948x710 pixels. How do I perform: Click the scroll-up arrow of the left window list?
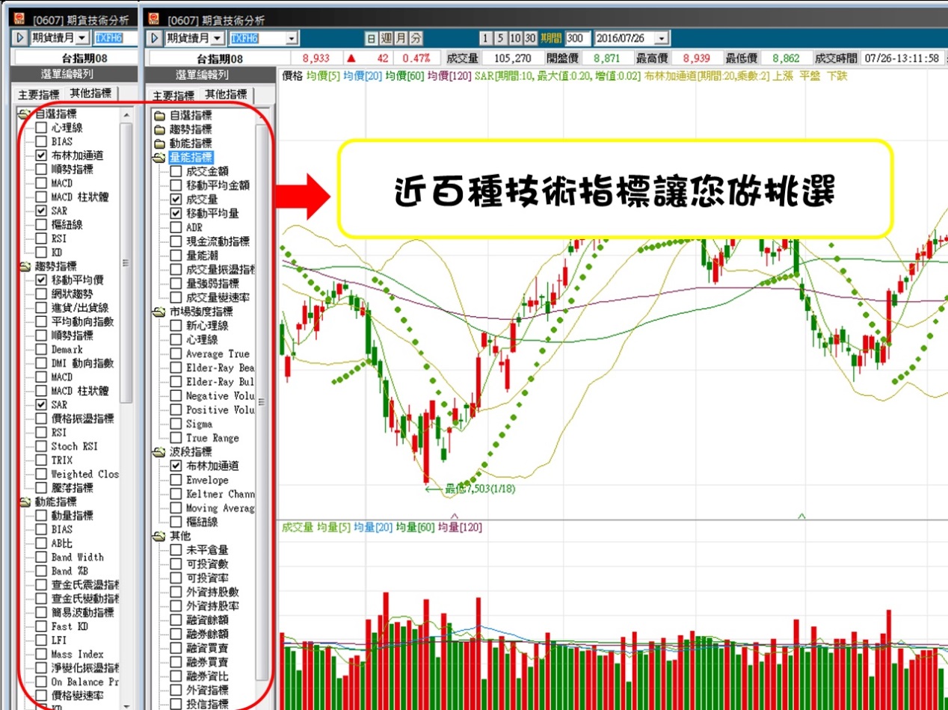coord(126,114)
